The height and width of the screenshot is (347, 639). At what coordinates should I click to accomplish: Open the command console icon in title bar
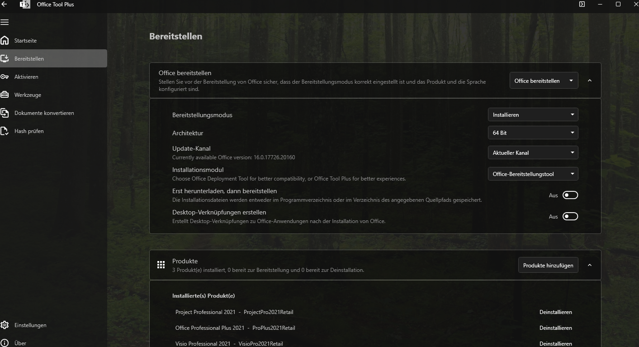point(582,4)
